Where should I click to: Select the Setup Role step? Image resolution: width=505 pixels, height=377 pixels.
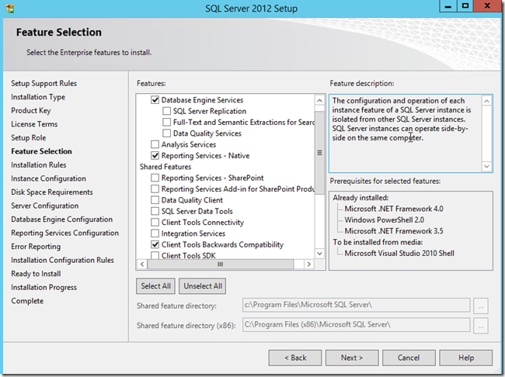tap(28, 137)
